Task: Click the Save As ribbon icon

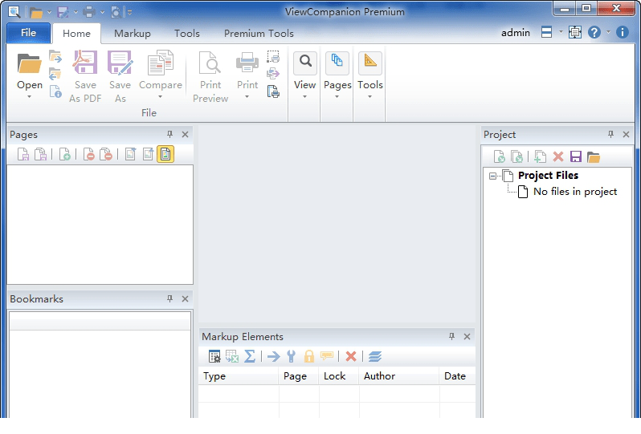Action: click(120, 63)
